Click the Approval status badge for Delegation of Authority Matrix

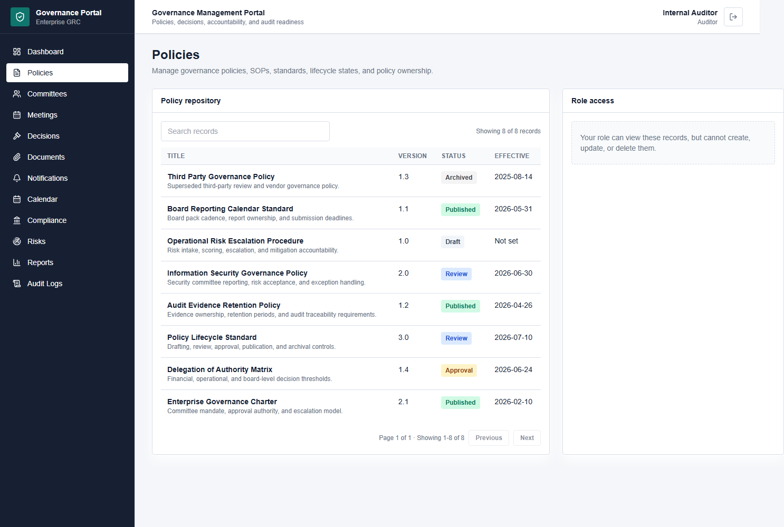click(459, 370)
